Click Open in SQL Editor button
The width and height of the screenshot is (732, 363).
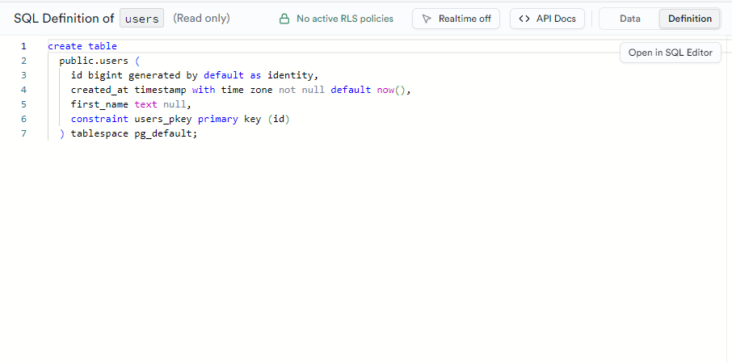pyautogui.click(x=670, y=53)
